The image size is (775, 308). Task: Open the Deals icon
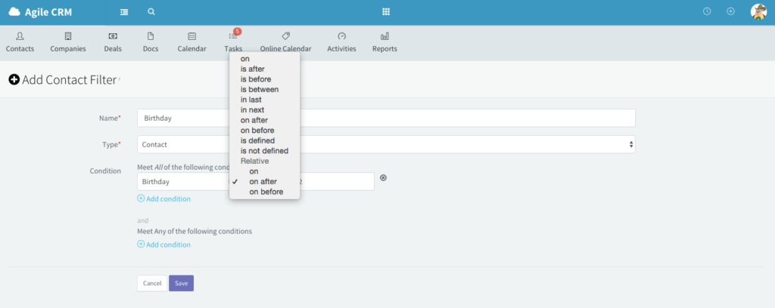(x=113, y=42)
